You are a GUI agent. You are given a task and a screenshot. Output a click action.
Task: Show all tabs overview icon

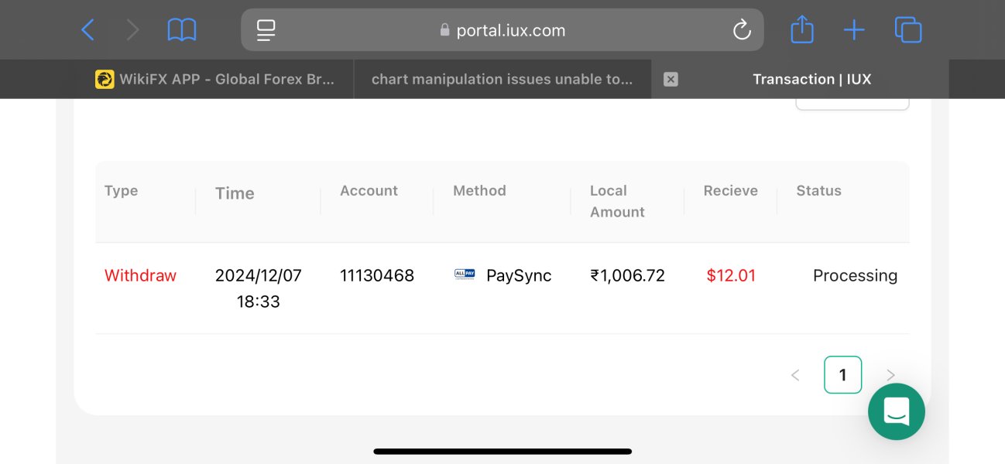907,30
